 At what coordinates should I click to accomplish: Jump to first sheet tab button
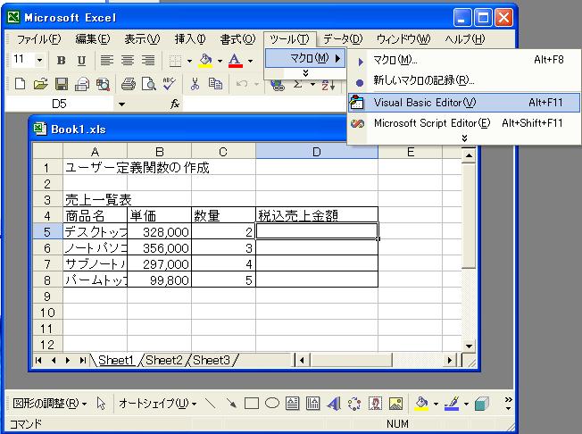coord(38,360)
